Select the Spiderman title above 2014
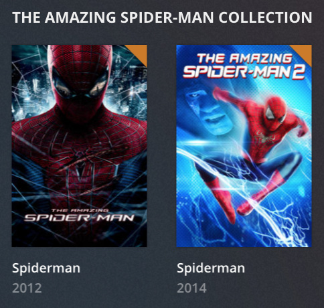324x308 pixels. [211, 268]
